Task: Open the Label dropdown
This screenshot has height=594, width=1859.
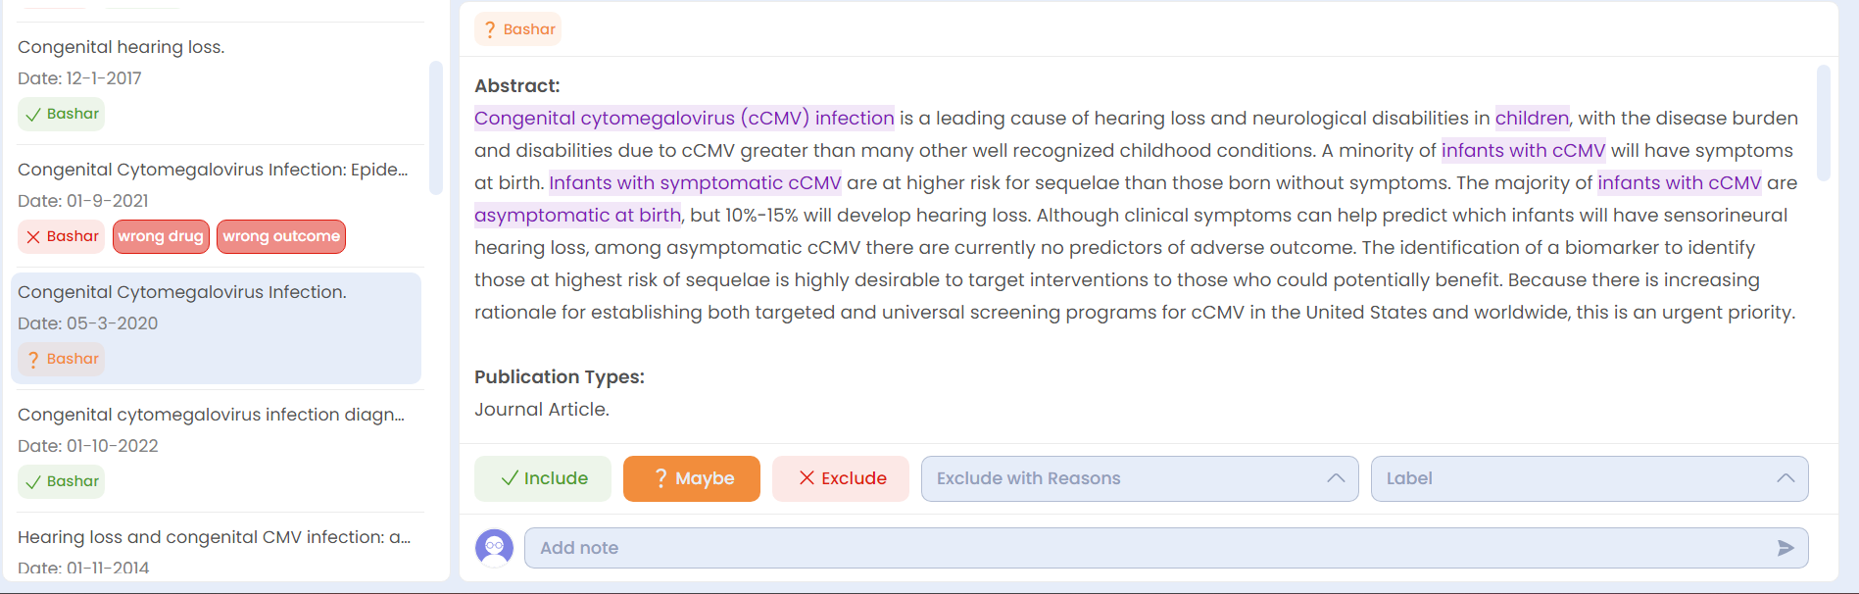Action: click(1590, 478)
